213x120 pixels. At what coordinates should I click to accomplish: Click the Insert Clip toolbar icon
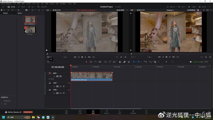tap(105, 62)
